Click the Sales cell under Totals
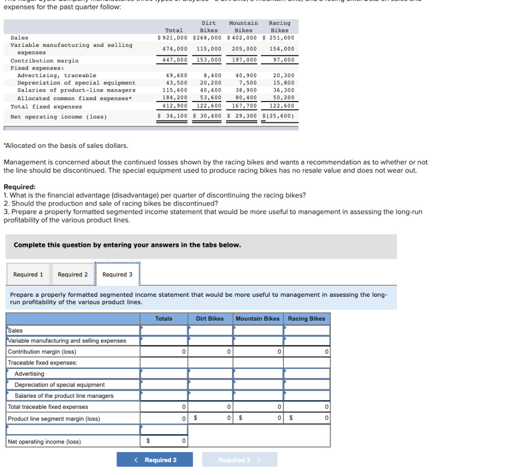The width and height of the screenshot is (510, 475). click(x=164, y=330)
